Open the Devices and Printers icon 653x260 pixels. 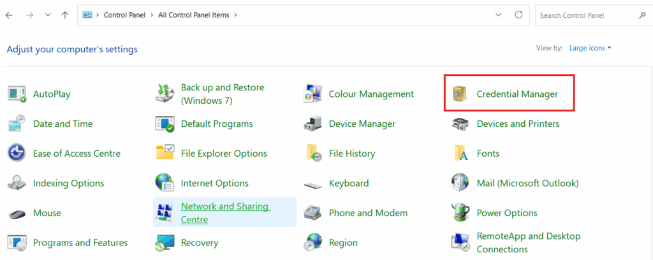pos(460,124)
